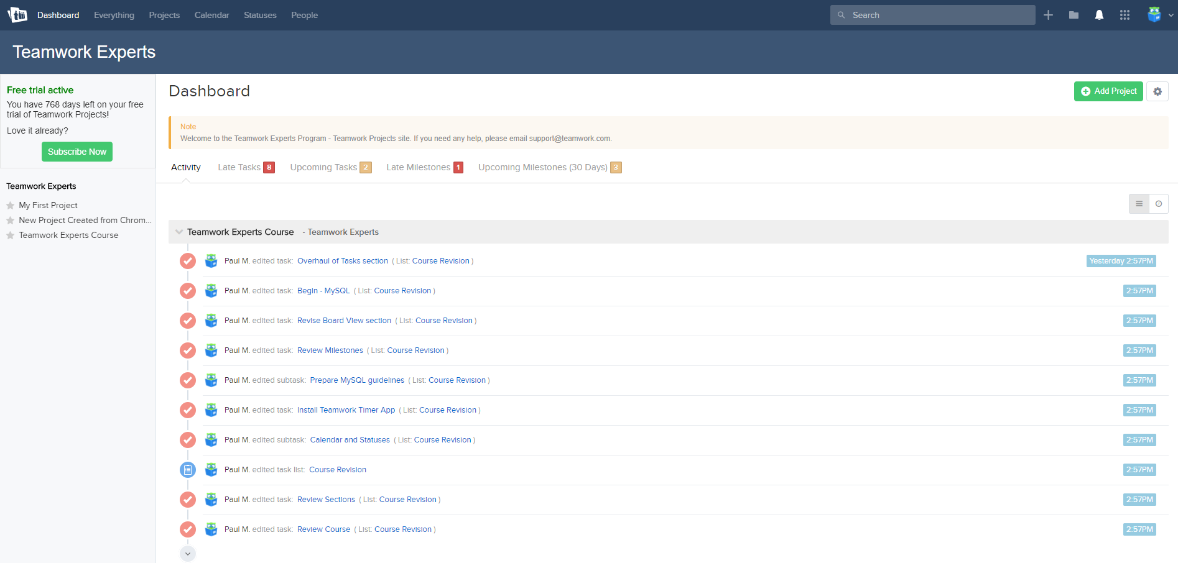Open Teamwork Experts Course in sidebar
1178x563 pixels.
click(68, 235)
